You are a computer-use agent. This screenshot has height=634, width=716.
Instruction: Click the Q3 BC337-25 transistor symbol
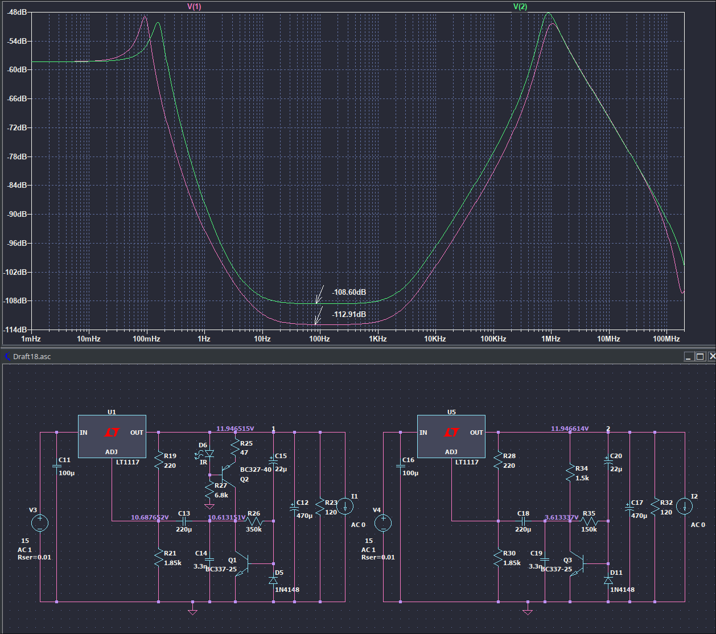click(578, 563)
